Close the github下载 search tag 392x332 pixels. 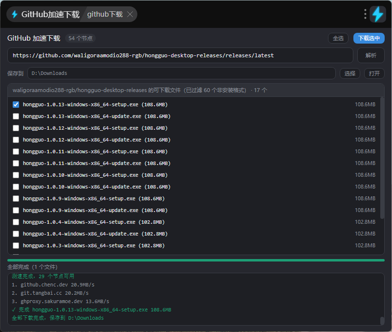[x=130, y=14]
